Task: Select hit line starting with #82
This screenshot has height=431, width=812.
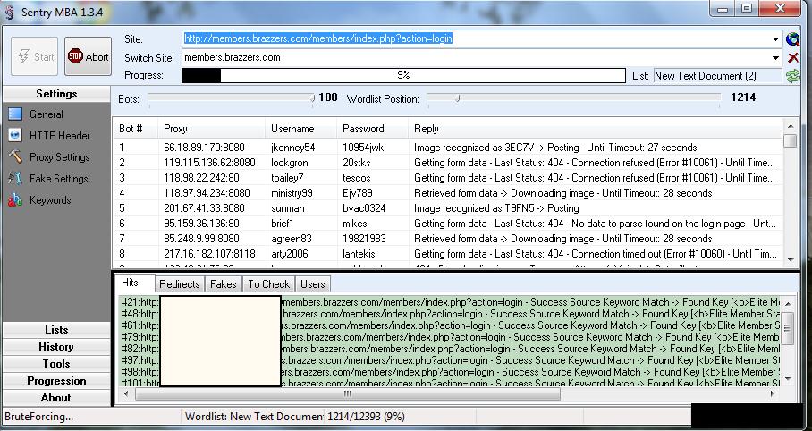Action: coord(450,349)
